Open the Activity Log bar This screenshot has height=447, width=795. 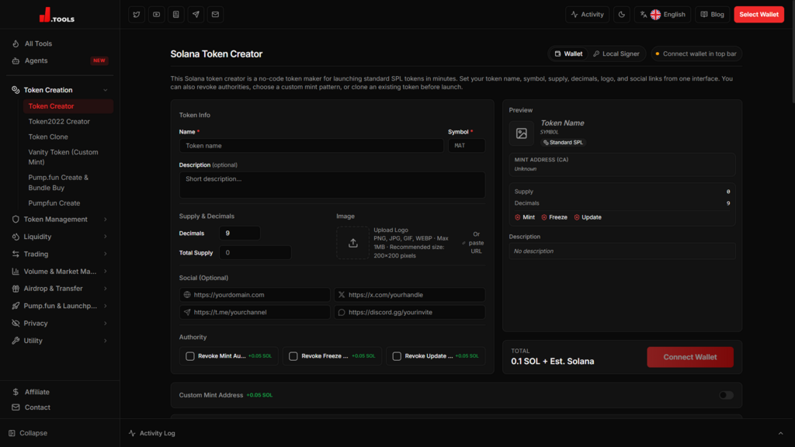click(457, 433)
